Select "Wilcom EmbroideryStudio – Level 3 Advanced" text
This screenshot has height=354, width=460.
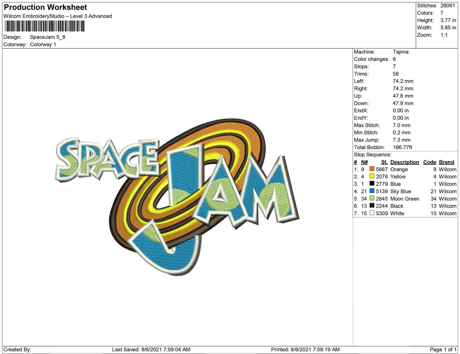(x=58, y=16)
